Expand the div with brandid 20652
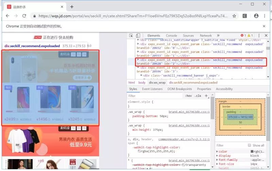Screen dimensions: 272x171 [x=138, y=44]
